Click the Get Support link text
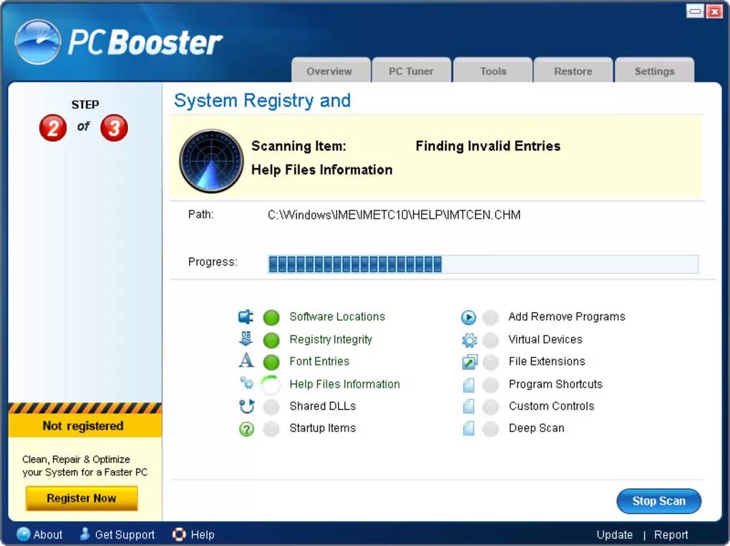This screenshot has width=730, height=546. 125,535
